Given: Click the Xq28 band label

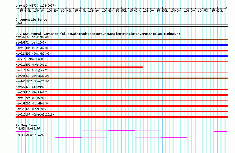Looking at the screenshot, I should coord(19,23).
